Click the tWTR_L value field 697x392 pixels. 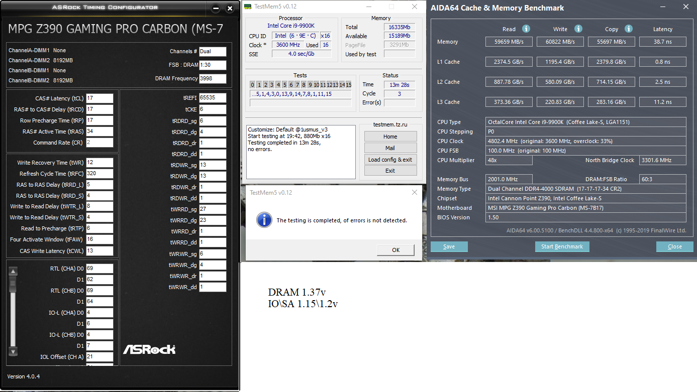point(99,206)
